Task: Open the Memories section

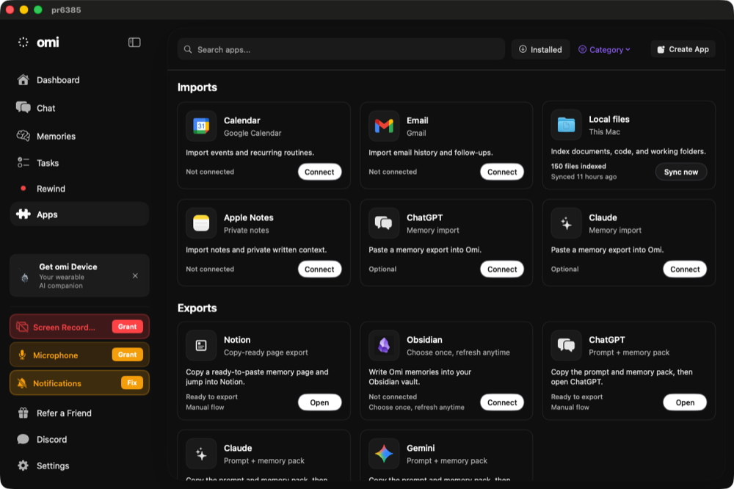Action: 79,137
